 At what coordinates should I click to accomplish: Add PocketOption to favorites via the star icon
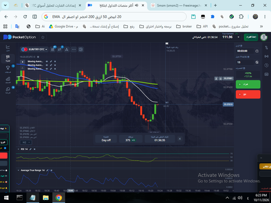coord(43,37)
